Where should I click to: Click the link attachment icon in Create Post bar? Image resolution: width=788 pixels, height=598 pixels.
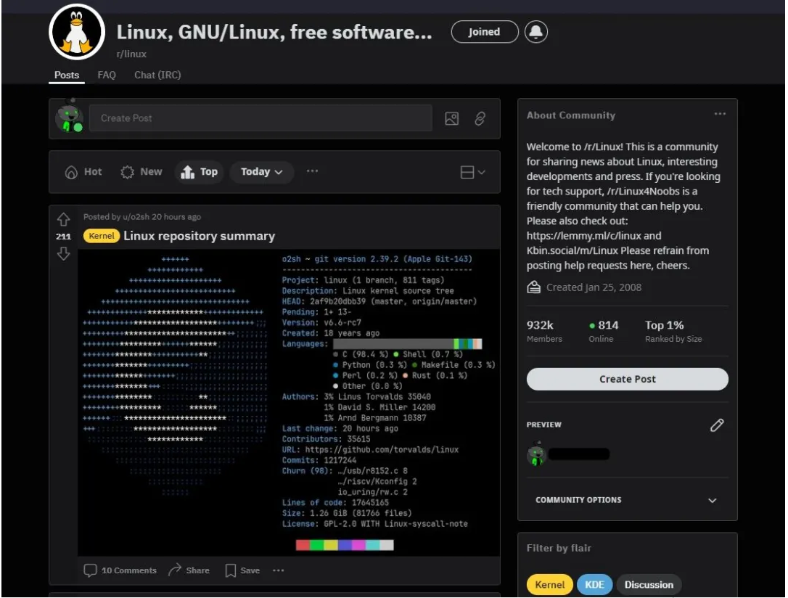(x=480, y=118)
